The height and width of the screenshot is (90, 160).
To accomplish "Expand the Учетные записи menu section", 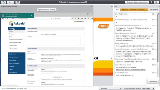I will 17,57.
